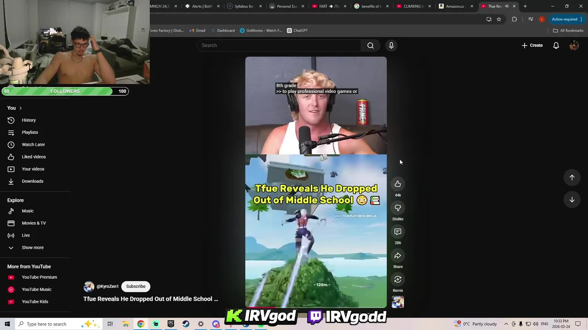The image size is (588, 330).
Task: Switch to the Syllabus for tab
Action: [x=245, y=6]
